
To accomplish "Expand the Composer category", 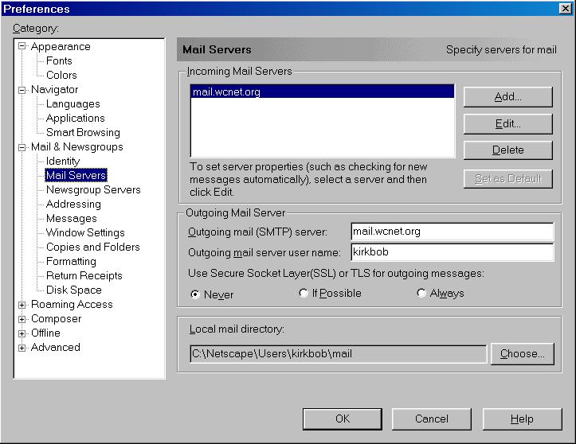I will (x=22, y=318).
